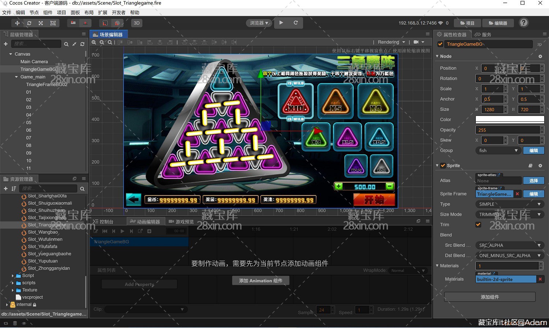The height and width of the screenshot is (328, 549).
Task: Open the 节点 menu
Action: point(34,12)
